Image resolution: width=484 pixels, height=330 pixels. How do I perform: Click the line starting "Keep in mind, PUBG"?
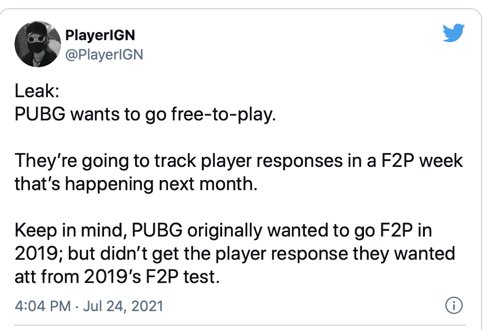(224, 231)
